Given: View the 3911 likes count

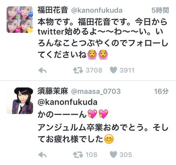Looking at the screenshot, I should pyautogui.click(x=127, y=71).
